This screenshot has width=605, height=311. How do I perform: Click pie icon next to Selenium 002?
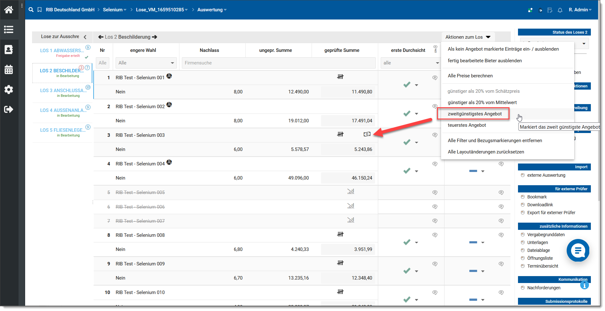coord(169,105)
